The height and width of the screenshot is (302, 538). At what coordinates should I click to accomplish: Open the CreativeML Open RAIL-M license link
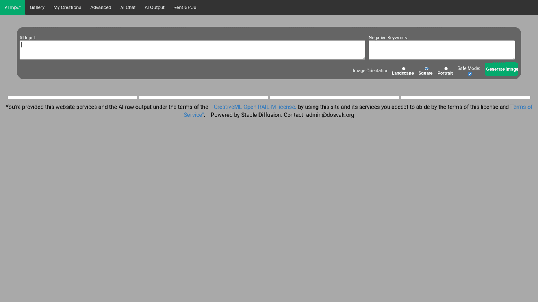coord(255,107)
